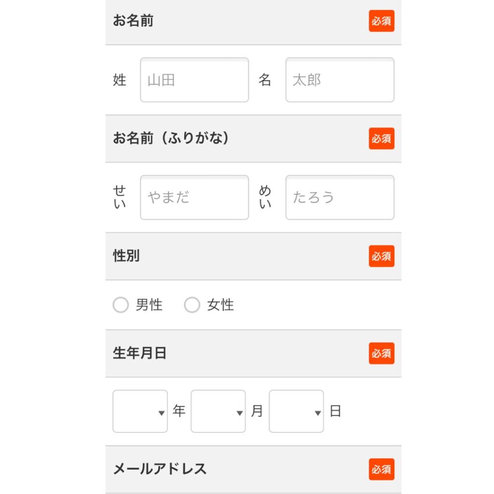Screen dimensions: 494x494
Task: Focus the やまだ furigana surname field
Action: (x=194, y=197)
